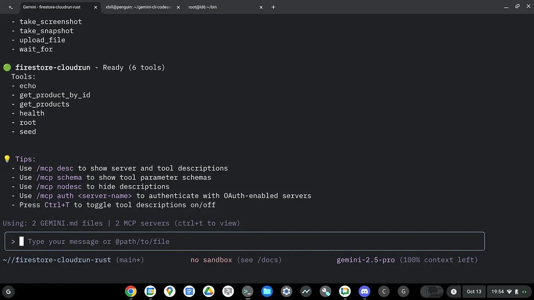Open Google Chat shelf icon
This screenshot has width=534, height=300.
pyautogui.click(x=345, y=292)
